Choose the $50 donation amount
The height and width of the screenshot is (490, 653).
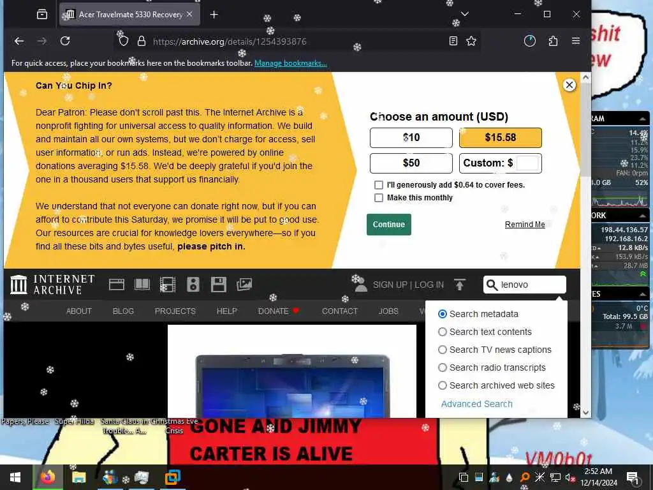coord(411,163)
